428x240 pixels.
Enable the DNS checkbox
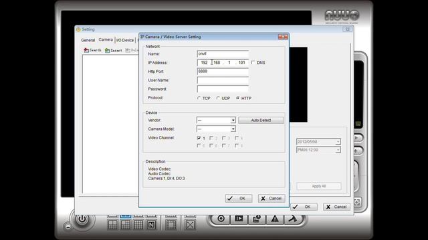click(x=253, y=62)
